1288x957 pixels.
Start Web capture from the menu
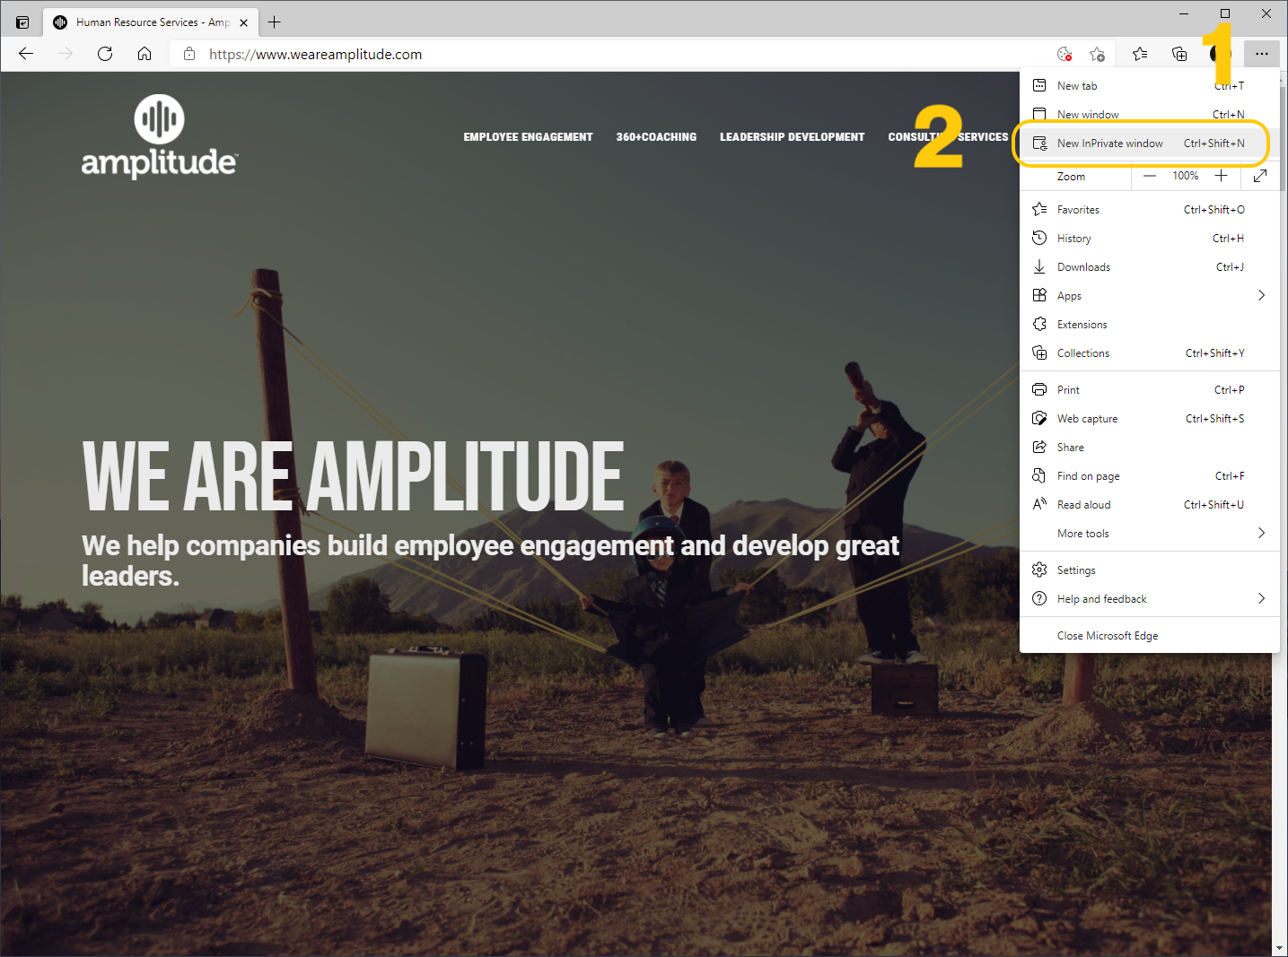coord(1149,418)
